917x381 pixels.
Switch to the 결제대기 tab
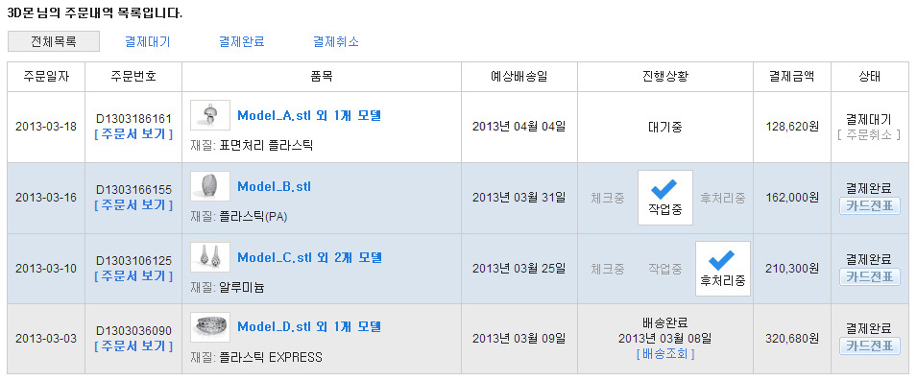click(147, 41)
